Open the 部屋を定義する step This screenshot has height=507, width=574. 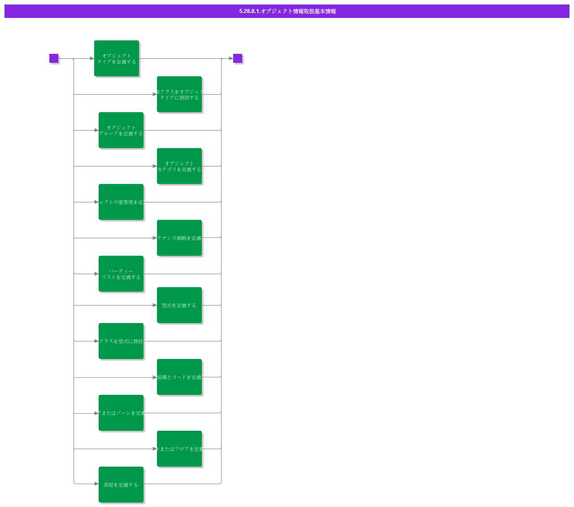coord(121,485)
